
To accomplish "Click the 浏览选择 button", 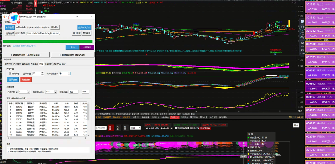I will click(10, 33).
